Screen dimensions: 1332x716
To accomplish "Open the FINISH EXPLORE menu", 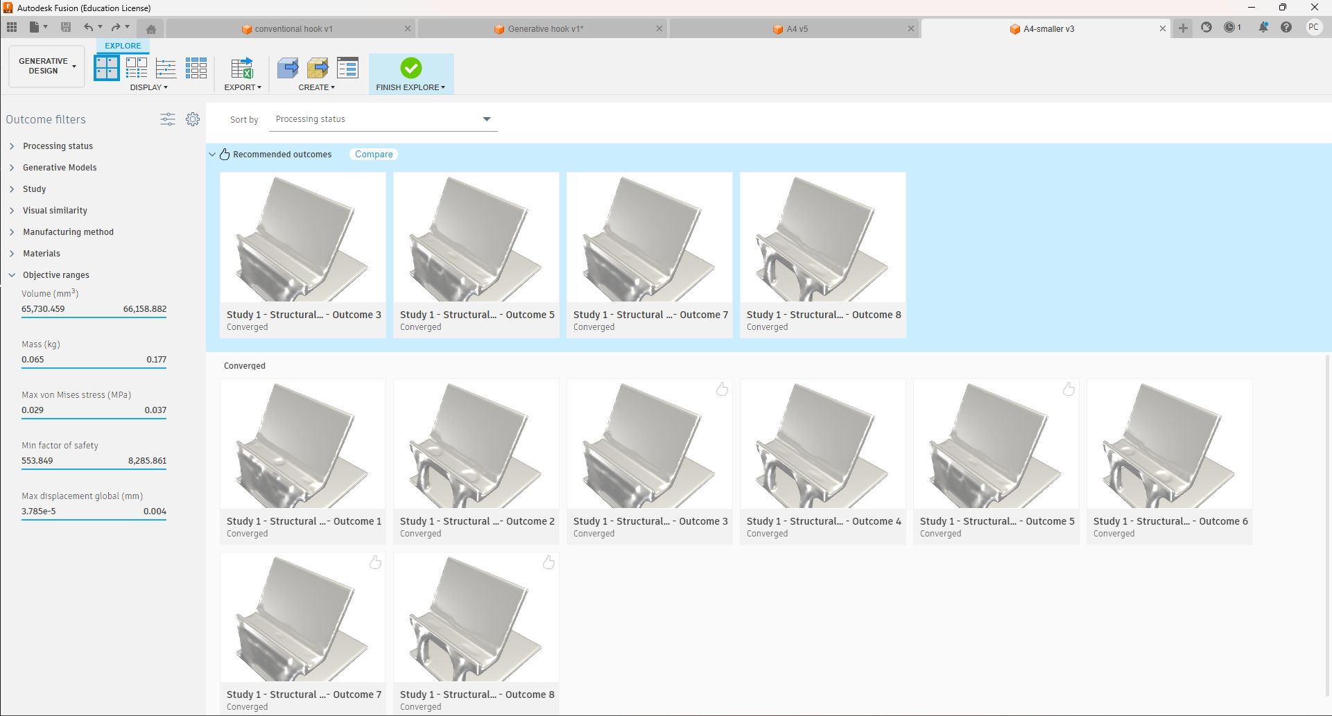I will (x=411, y=87).
